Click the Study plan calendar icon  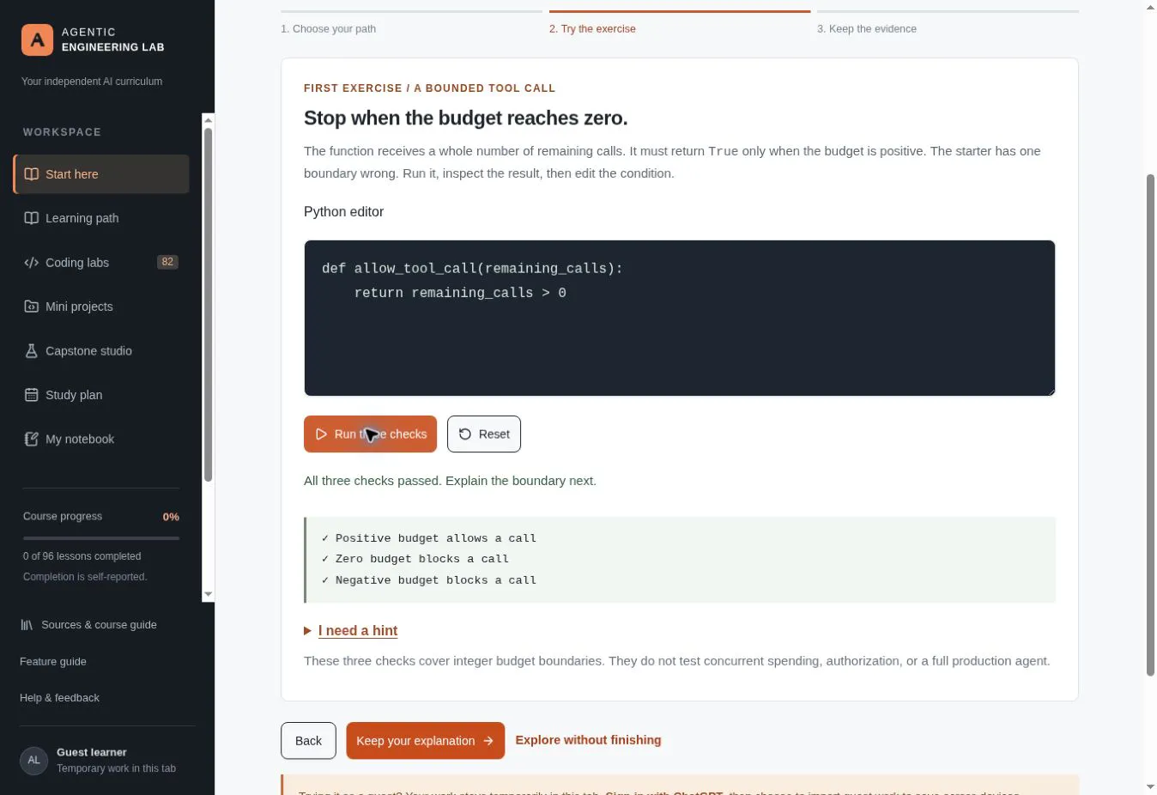pos(32,395)
